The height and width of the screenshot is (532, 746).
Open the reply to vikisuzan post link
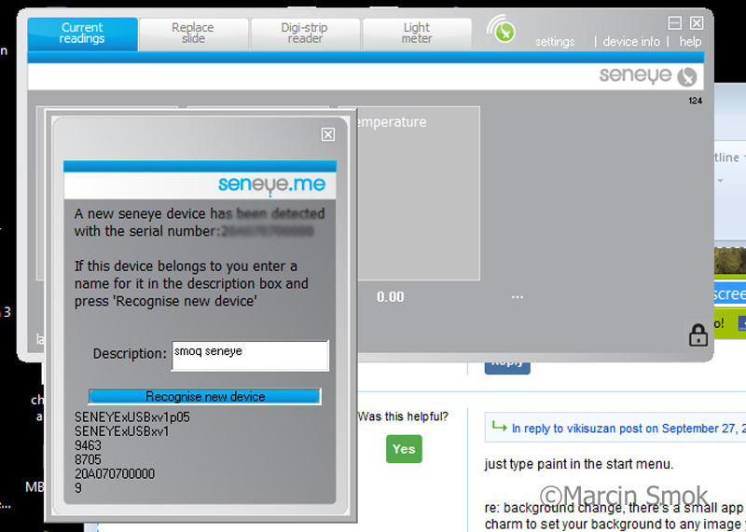628,429
